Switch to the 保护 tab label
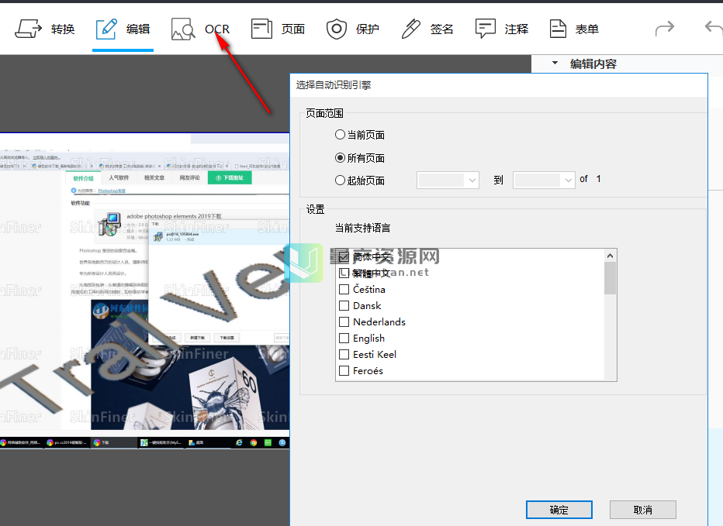Screen dimensions: 723x526 (368, 29)
